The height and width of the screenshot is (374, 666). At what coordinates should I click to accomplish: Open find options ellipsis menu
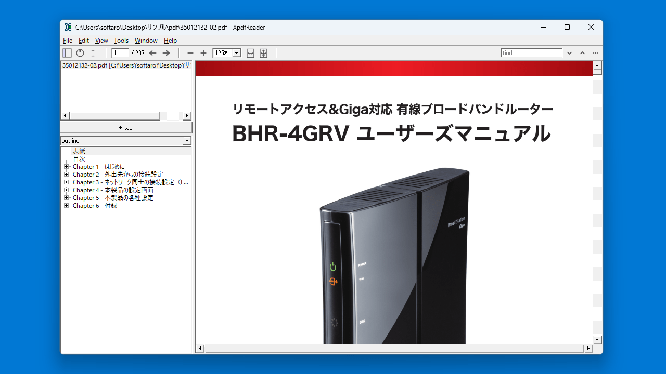tap(595, 53)
